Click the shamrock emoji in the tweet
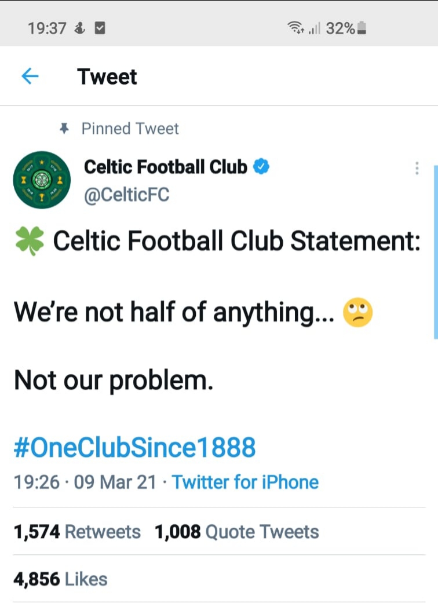Viewport: 438px width, 607px height. coord(30,241)
